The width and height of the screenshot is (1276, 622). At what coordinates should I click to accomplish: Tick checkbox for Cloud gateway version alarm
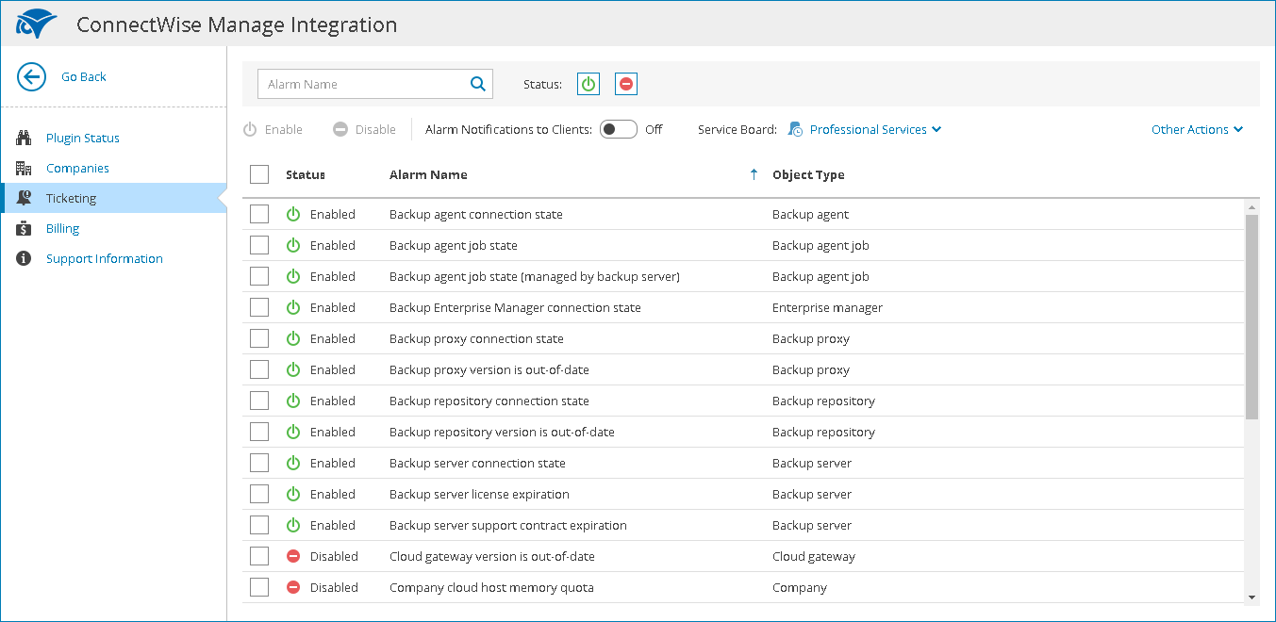point(259,557)
